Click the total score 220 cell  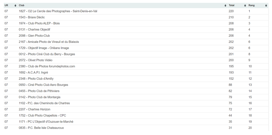coord(231,11)
